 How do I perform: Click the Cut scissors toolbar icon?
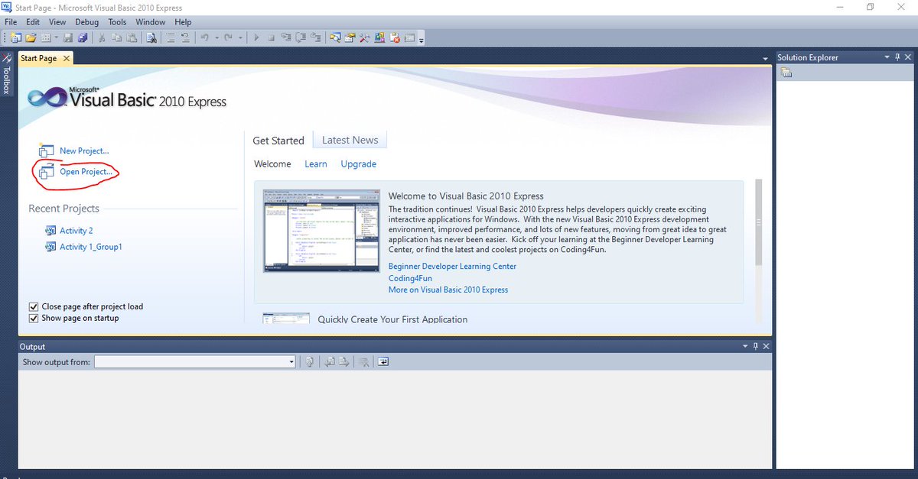click(102, 37)
